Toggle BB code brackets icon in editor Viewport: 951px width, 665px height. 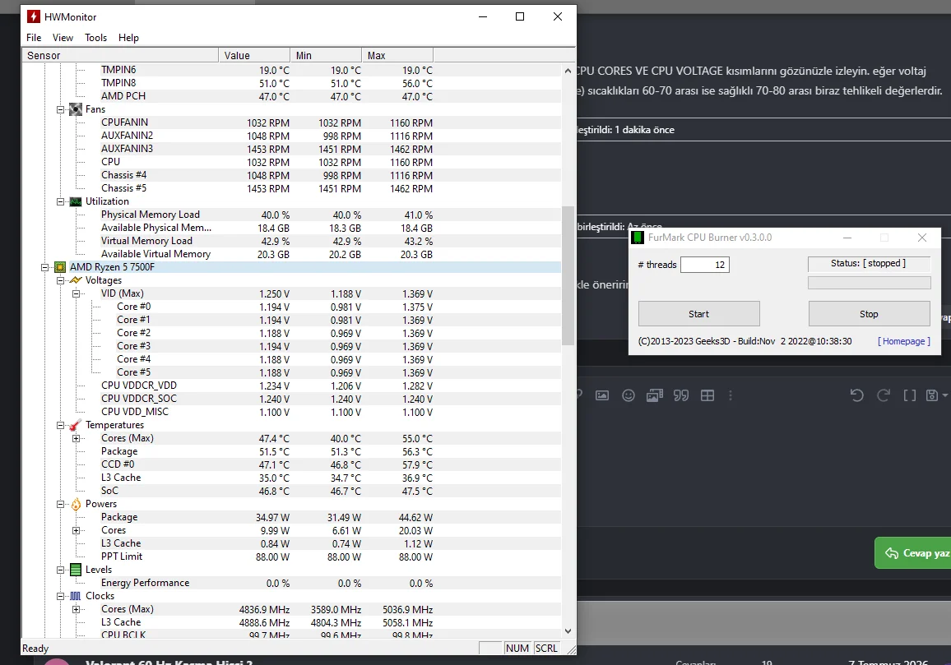(x=910, y=396)
